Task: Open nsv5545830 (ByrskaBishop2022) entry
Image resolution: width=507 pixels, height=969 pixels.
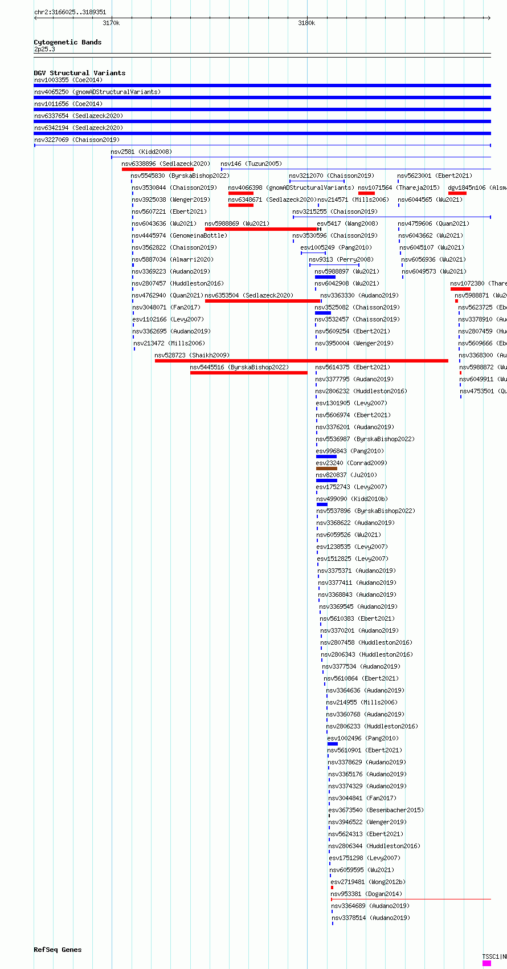Action: 181,176
